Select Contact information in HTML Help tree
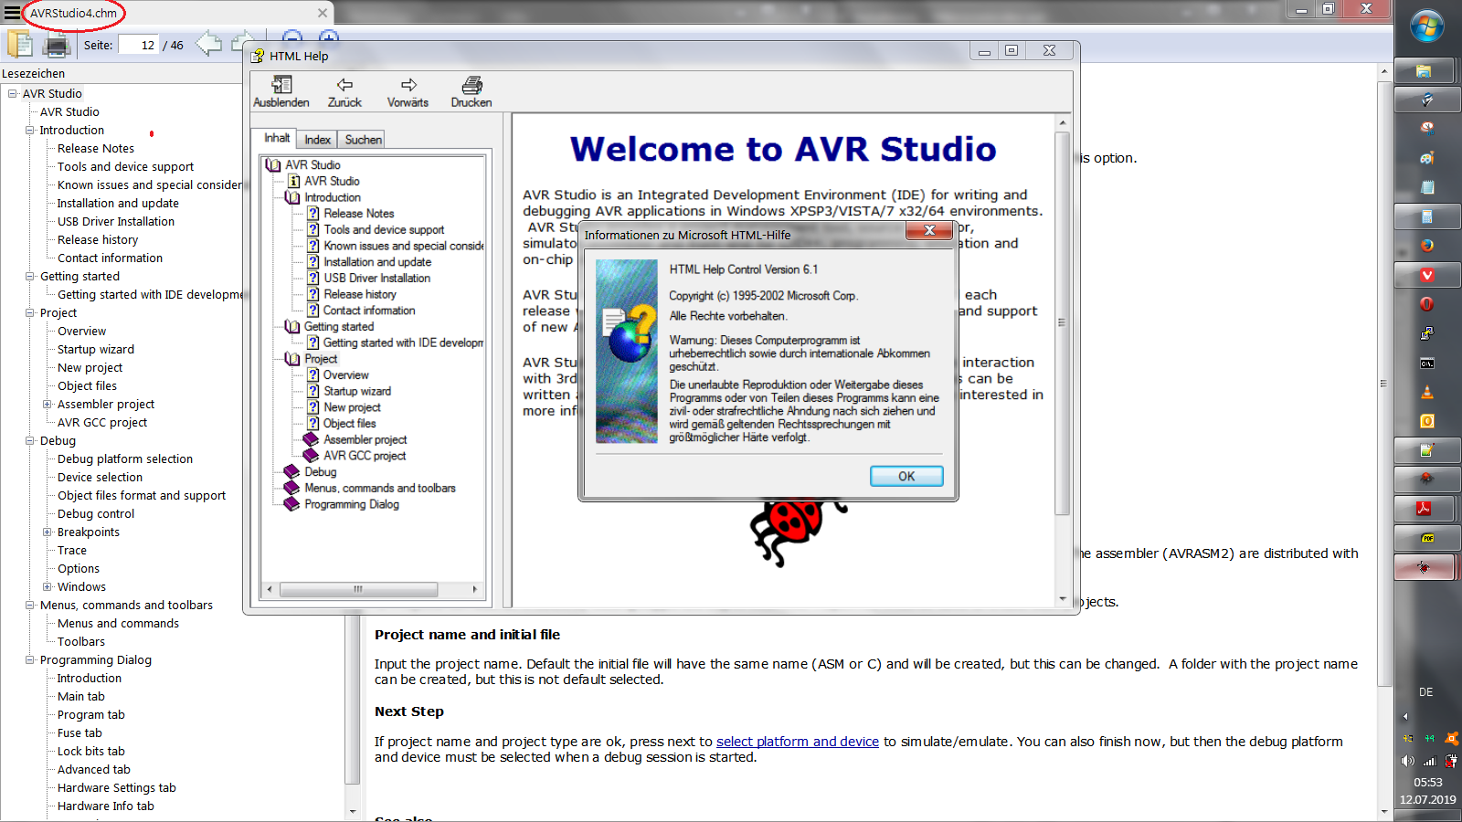The width and height of the screenshot is (1462, 822). click(x=369, y=311)
